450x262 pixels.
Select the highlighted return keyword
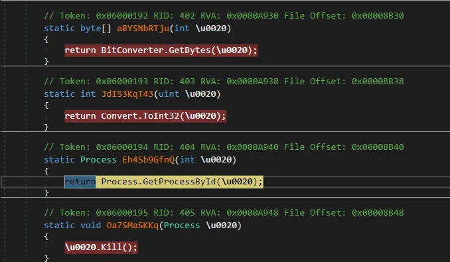coord(80,182)
